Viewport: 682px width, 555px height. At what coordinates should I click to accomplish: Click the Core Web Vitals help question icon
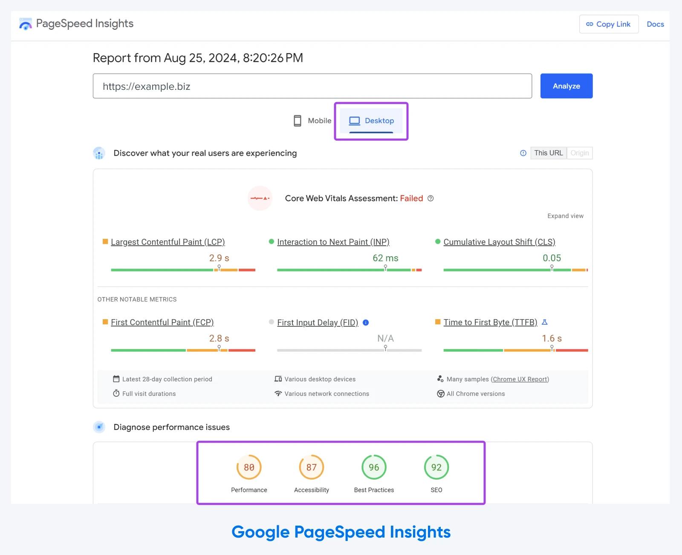coord(431,198)
